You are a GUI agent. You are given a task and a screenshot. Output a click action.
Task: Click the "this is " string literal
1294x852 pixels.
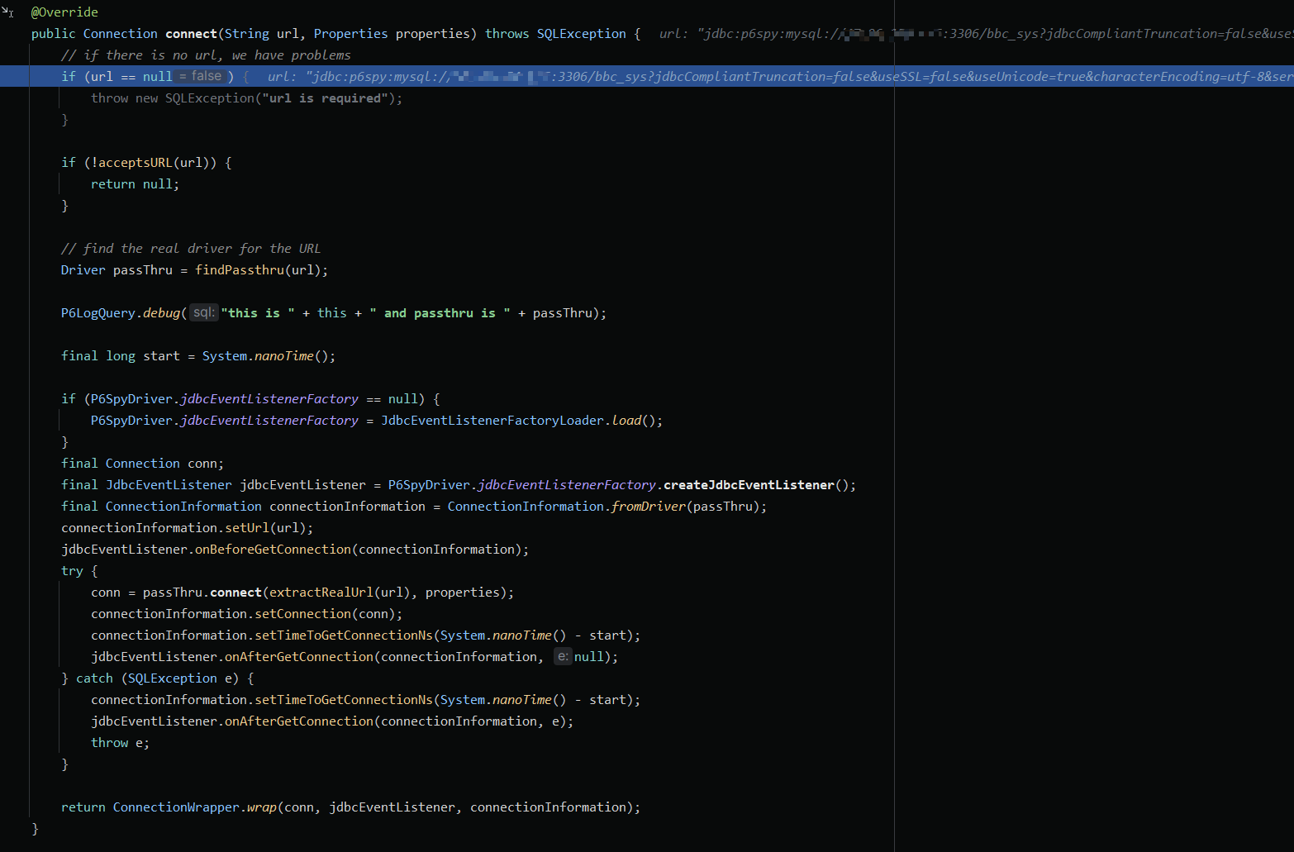[x=258, y=313]
